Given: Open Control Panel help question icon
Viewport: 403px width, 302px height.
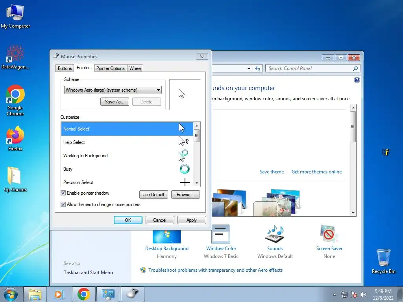Looking at the screenshot, I should tap(357, 80).
